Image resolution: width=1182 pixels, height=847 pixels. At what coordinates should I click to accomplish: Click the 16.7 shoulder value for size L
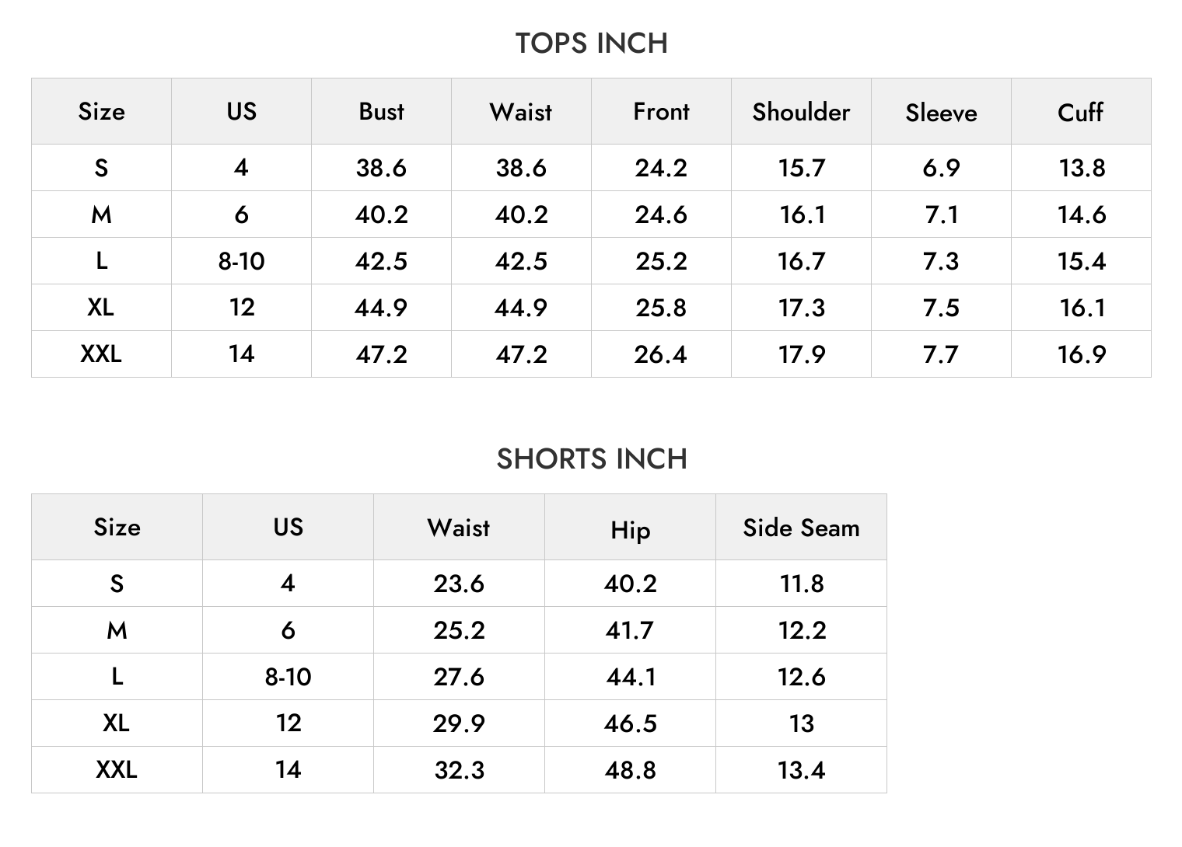801,261
